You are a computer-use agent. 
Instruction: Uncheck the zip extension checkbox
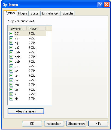coord(11,99)
